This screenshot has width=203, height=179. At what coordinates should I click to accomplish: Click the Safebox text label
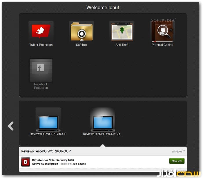[81, 45]
